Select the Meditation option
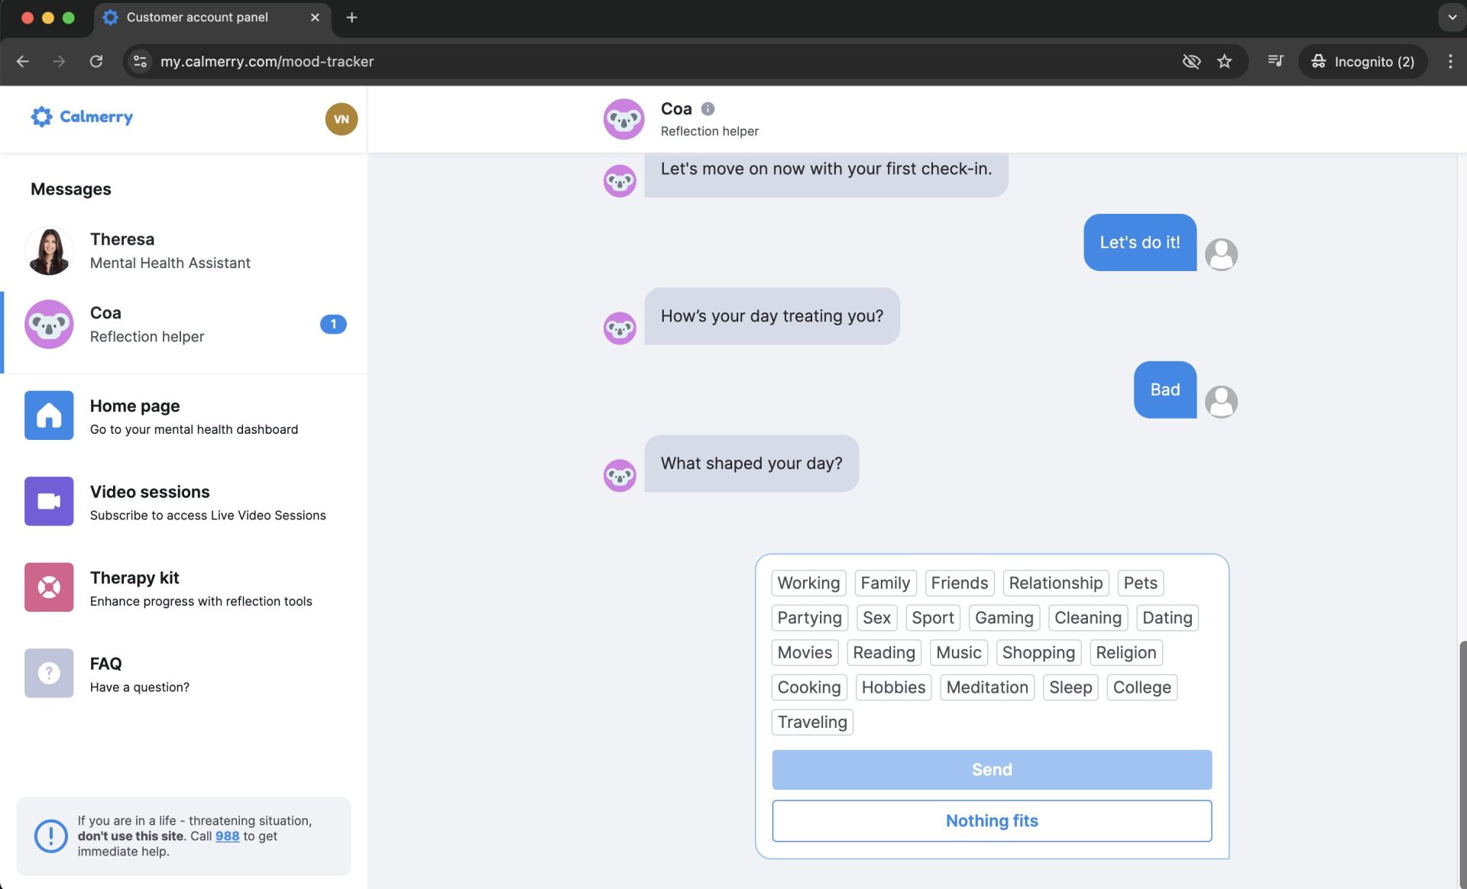This screenshot has width=1467, height=889. [986, 687]
